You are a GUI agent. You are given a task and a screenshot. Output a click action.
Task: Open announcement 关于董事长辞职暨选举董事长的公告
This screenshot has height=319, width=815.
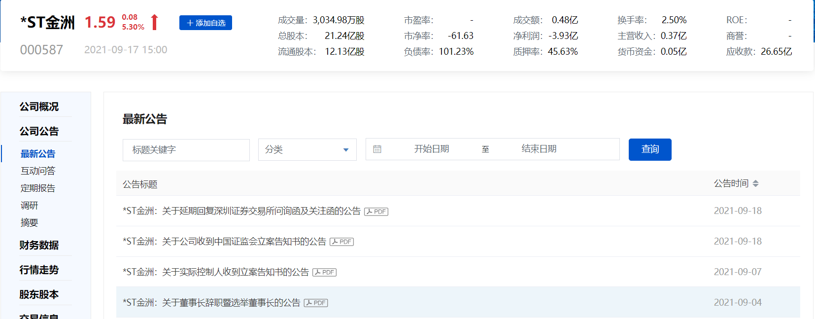coord(211,303)
